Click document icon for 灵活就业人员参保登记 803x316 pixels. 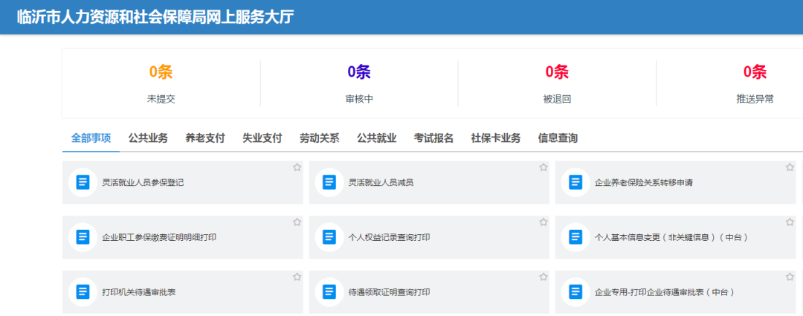(x=83, y=182)
